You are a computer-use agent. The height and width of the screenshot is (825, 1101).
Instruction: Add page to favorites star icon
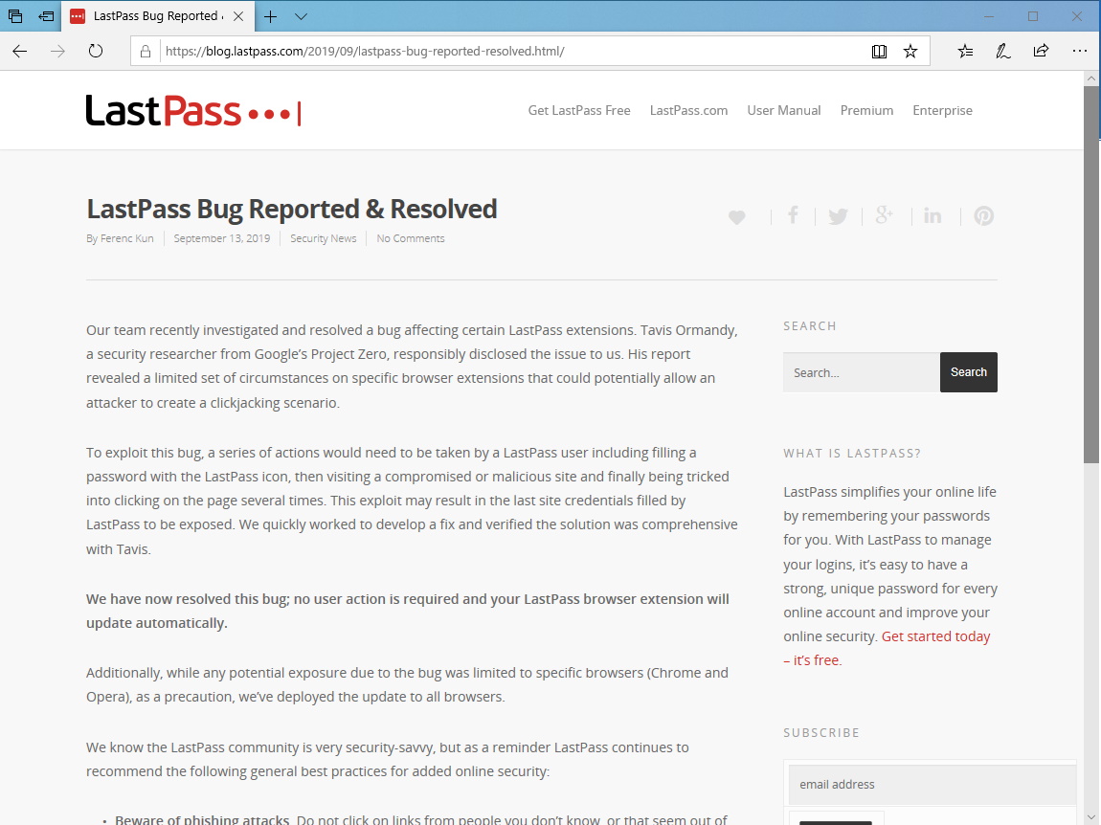click(910, 52)
